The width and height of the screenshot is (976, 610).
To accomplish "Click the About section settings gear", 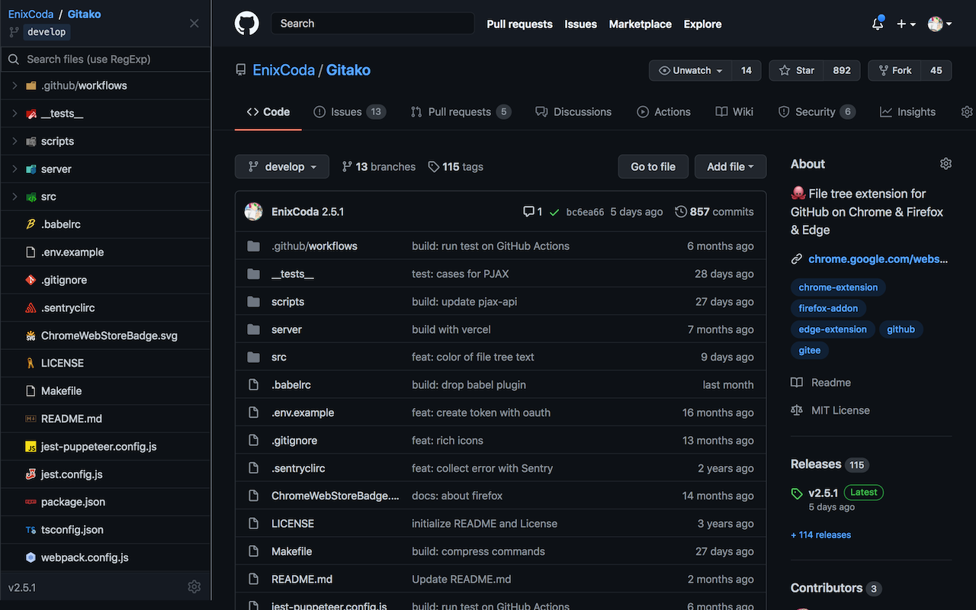I will [945, 163].
